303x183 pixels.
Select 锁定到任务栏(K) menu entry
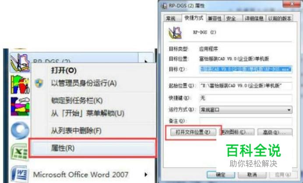click(77, 100)
